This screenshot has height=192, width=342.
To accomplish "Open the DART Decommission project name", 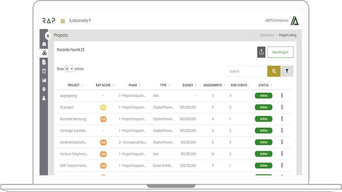I will point(73,166).
